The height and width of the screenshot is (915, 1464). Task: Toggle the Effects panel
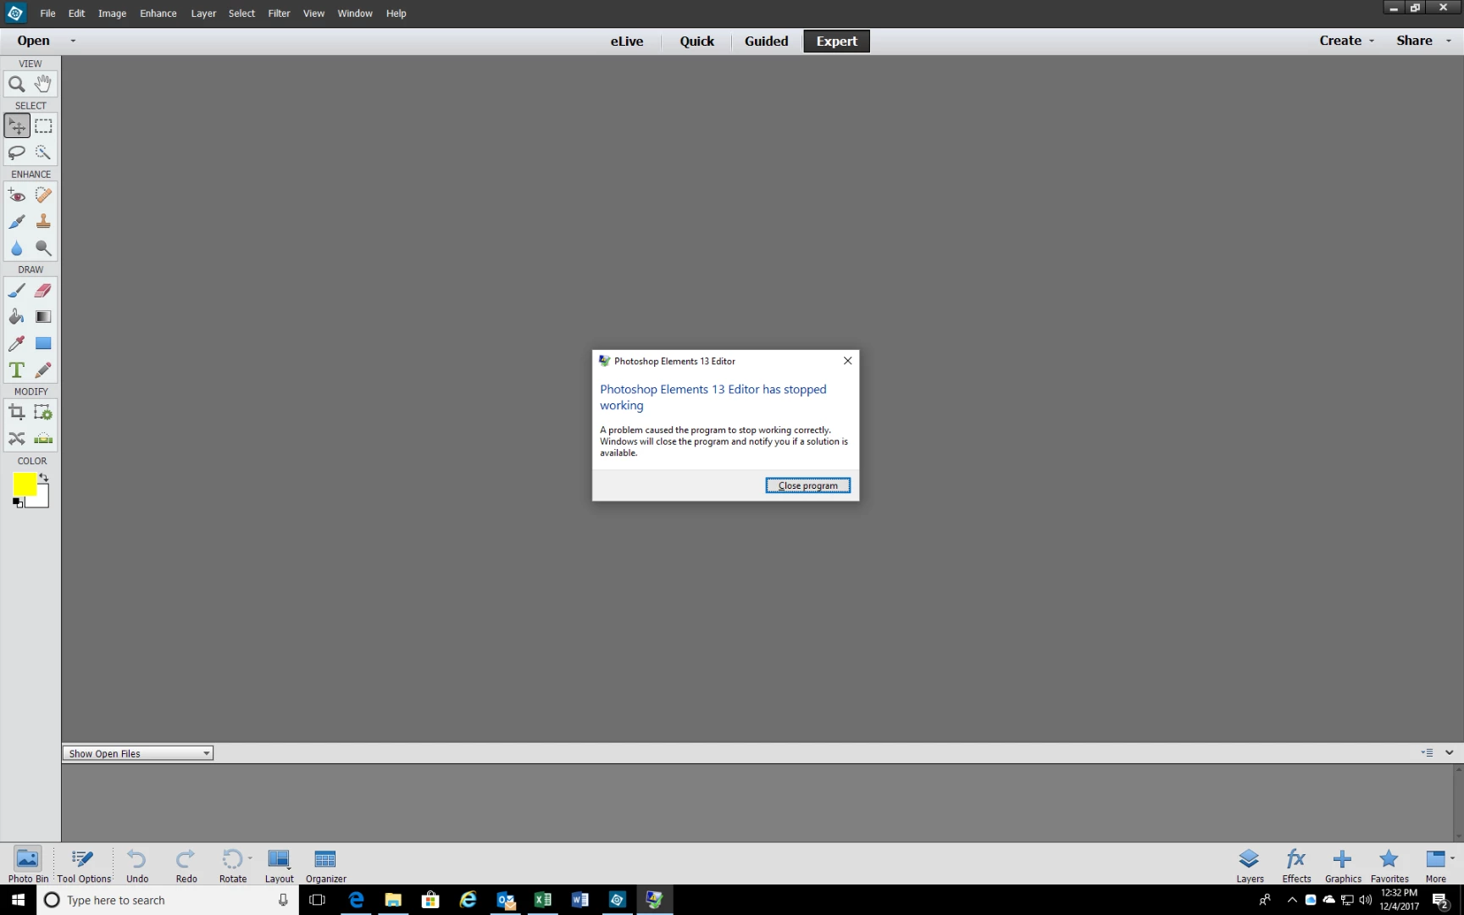(x=1296, y=865)
